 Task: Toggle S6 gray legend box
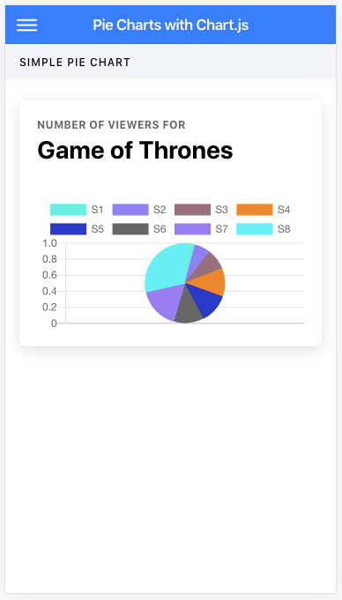(x=130, y=229)
